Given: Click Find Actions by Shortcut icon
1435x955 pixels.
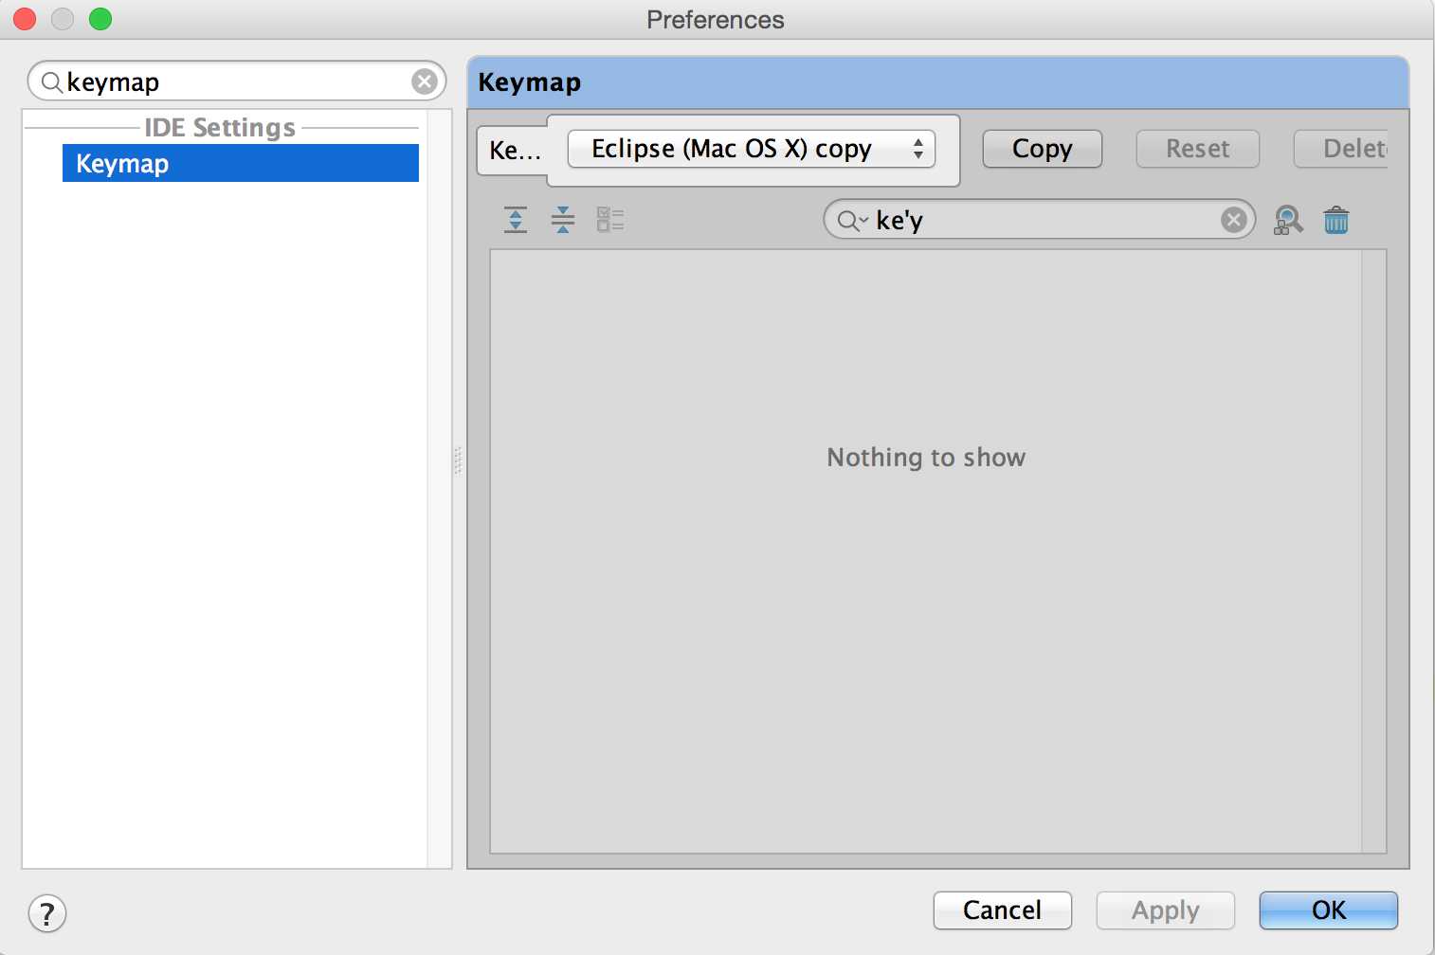Looking at the screenshot, I should click(1288, 220).
